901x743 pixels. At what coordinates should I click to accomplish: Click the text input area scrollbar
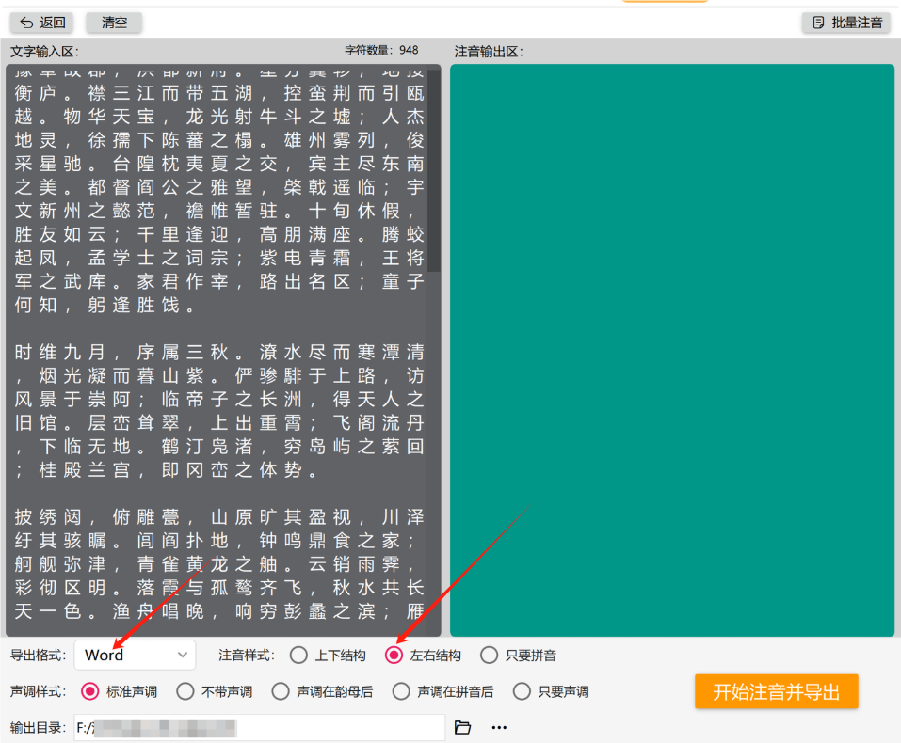(x=434, y=169)
